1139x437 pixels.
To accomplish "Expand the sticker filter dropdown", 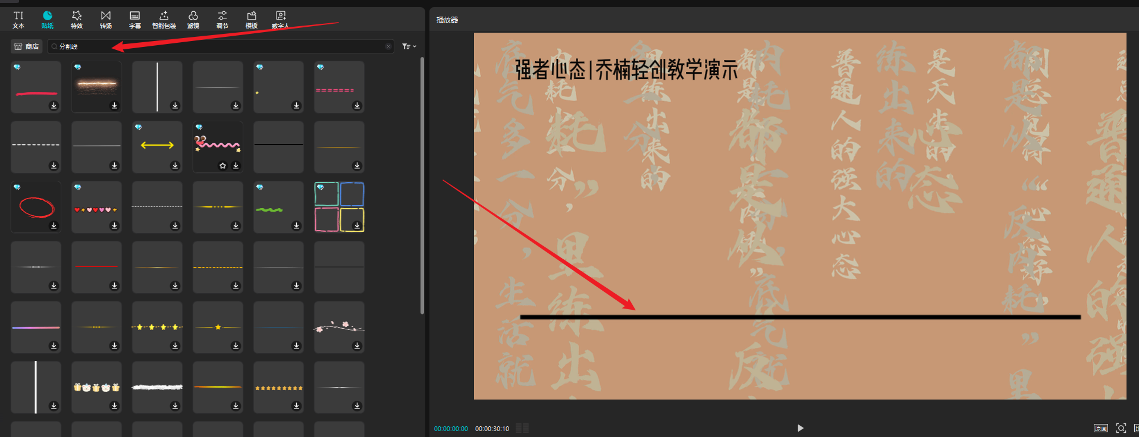I will [x=409, y=46].
